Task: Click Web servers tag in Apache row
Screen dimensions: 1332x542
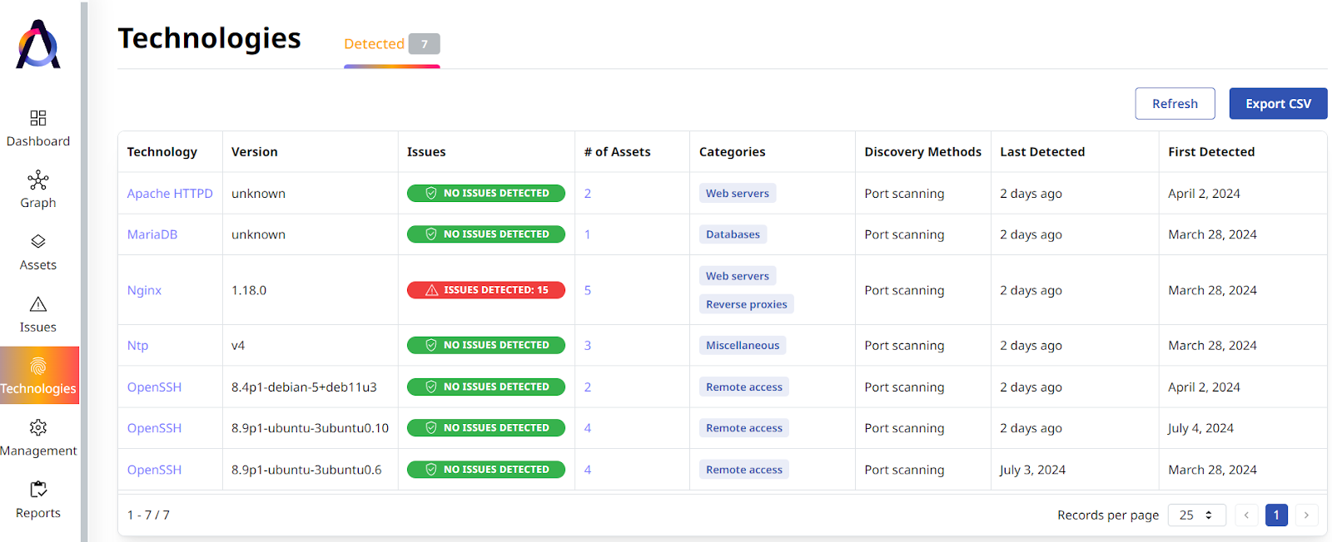Action: coord(738,193)
